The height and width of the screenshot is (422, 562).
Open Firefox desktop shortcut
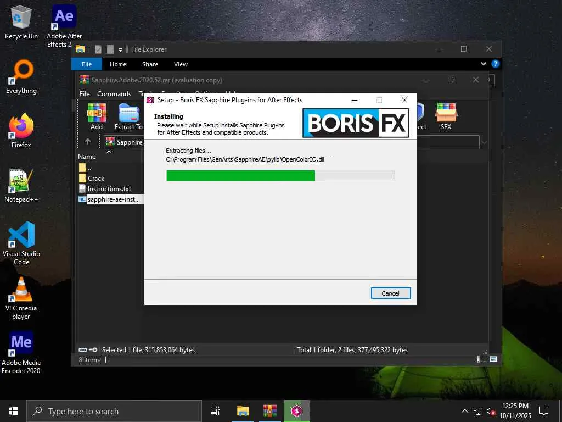(x=21, y=131)
